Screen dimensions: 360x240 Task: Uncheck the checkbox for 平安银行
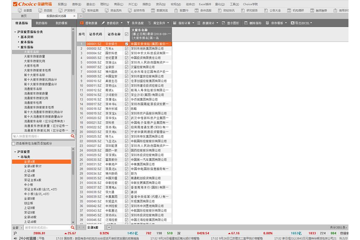click(x=126, y=44)
